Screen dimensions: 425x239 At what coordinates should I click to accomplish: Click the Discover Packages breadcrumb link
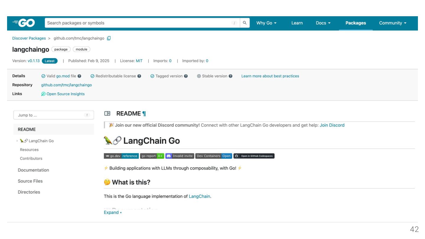(x=29, y=38)
